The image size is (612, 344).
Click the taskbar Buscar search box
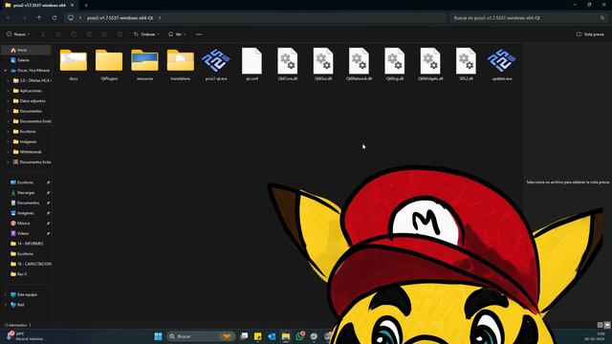[x=200, y=336]
